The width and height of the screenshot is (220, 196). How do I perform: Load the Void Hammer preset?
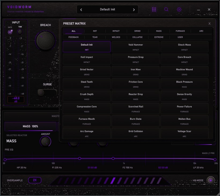point(135,47)
